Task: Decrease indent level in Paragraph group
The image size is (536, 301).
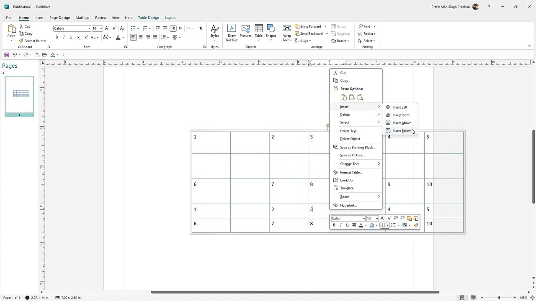Action: coord(157,28)
